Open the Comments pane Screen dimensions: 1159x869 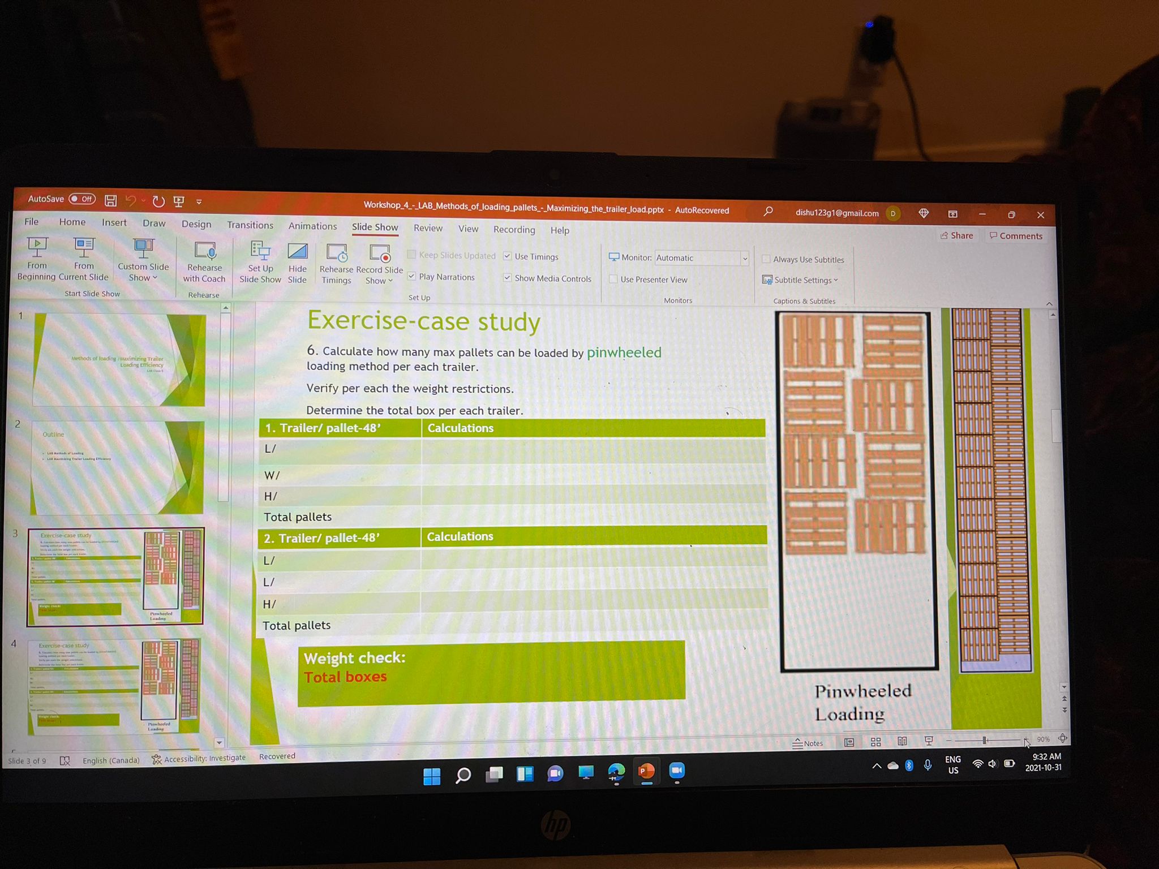pyautogui.click(x=1016, y=235)
